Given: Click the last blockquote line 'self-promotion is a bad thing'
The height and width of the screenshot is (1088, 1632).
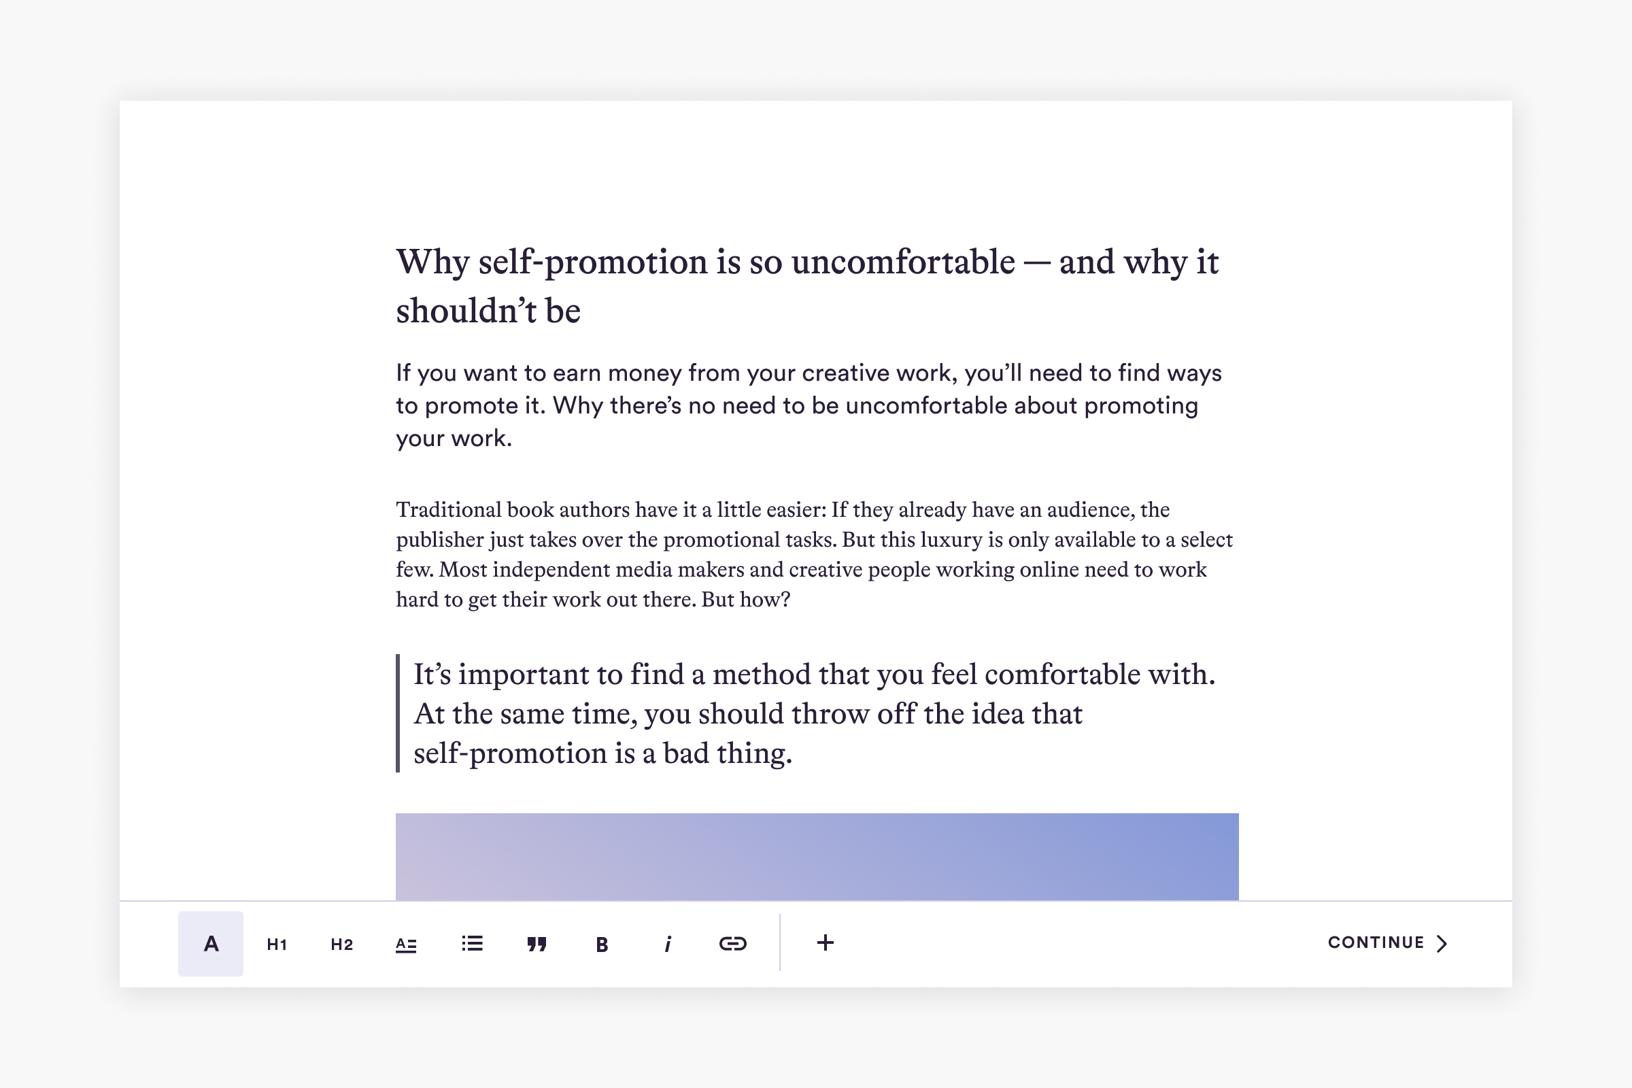Looking at the screenshot, I should tap(602, 753).
